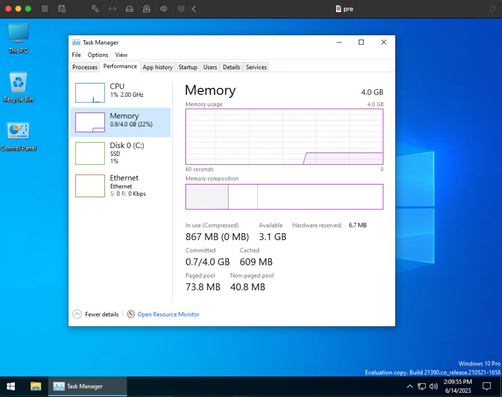This screenshot has height=397, width=502.
Task: Open Action Center from the system tray
Action: (486, 386)
